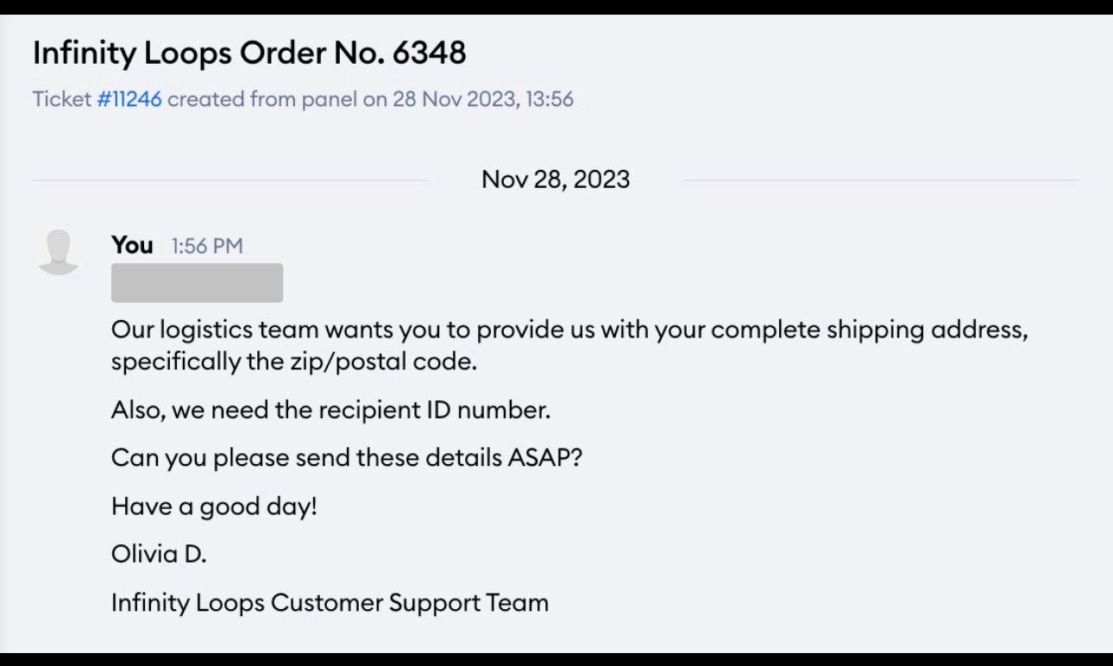Click the black bar at the top
The image size is (1113, 666).
click(x=556, y=7)
